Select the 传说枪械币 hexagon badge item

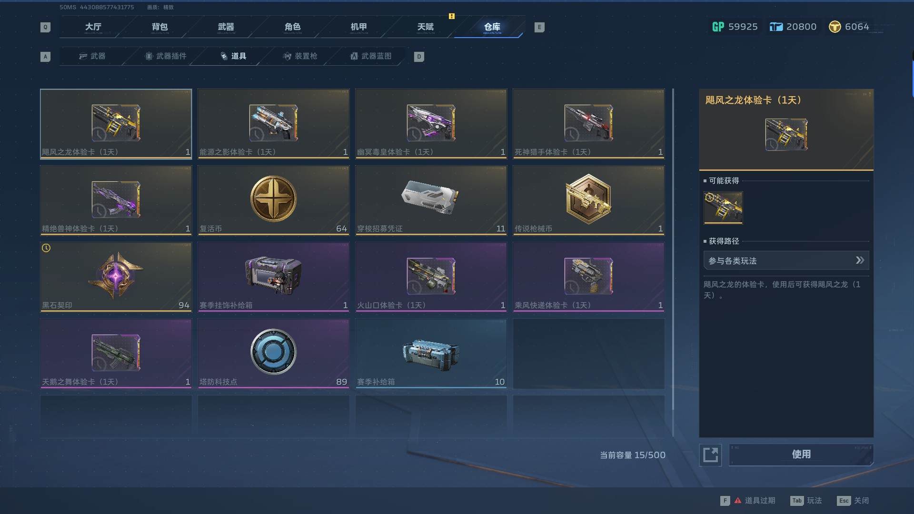pos(588,200)
